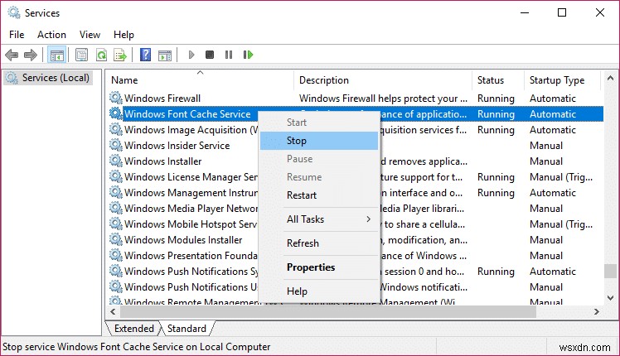Click the vertical scrollbar down arrow
Image resolution: width=620 pixels, height=356 pixels.
[x=610, y=298]
